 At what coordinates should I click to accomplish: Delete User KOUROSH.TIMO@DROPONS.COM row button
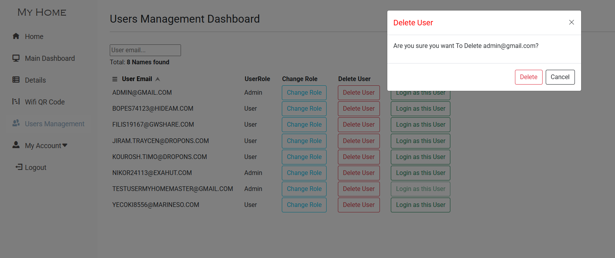(359, 157)
